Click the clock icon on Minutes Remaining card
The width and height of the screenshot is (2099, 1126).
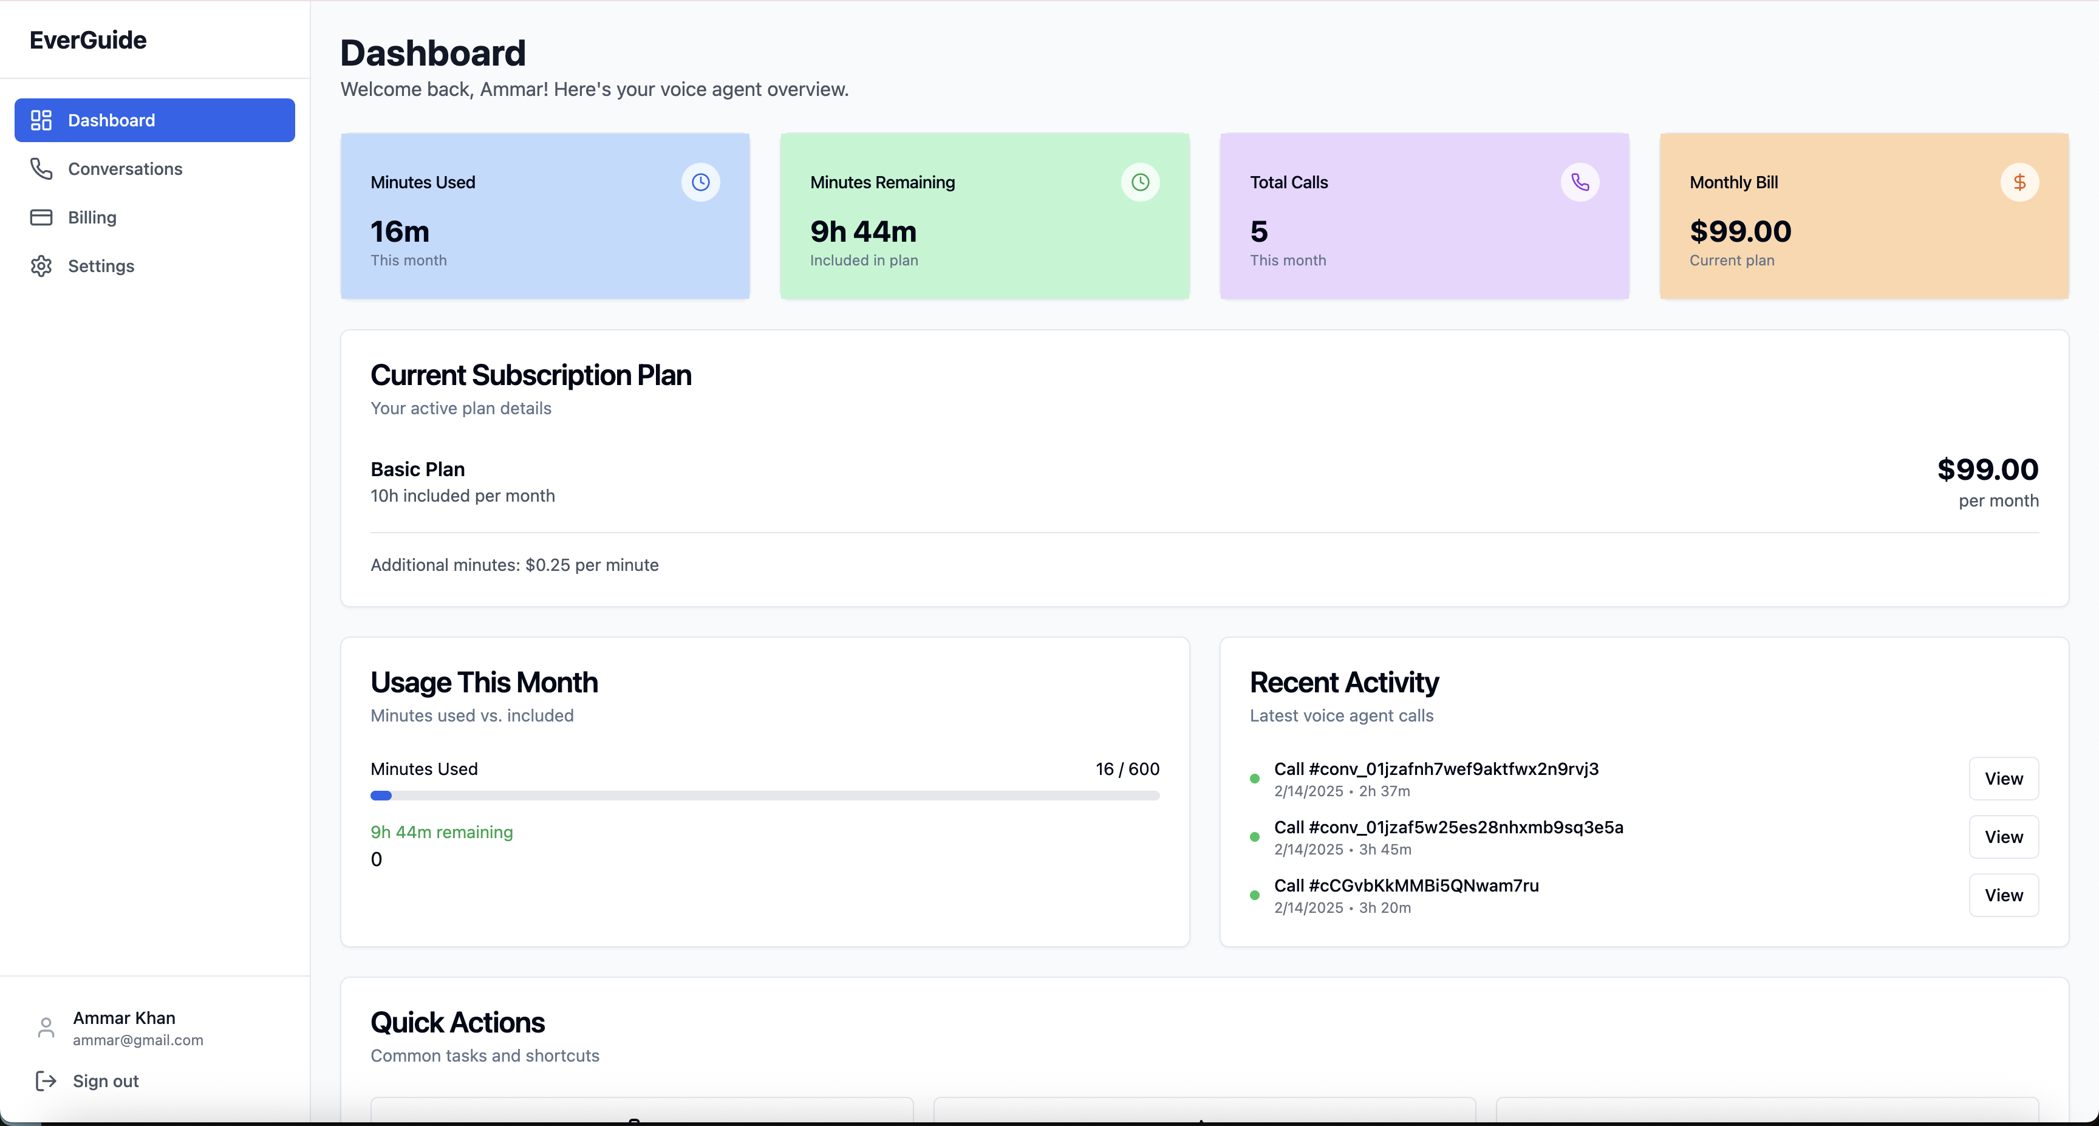pos(1140,183)
